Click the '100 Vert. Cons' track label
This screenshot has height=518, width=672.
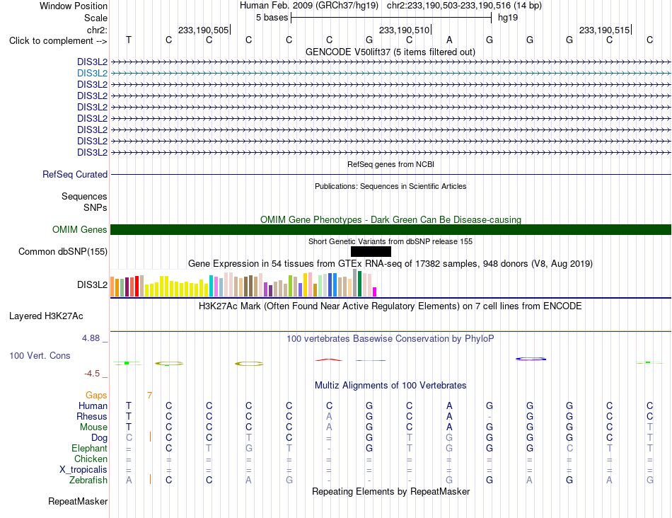40,355
